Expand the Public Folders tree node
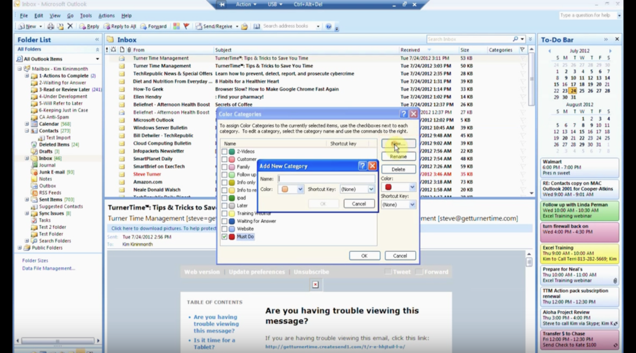The width and height of the screenshot is (636, 353). tap(19, 248)
